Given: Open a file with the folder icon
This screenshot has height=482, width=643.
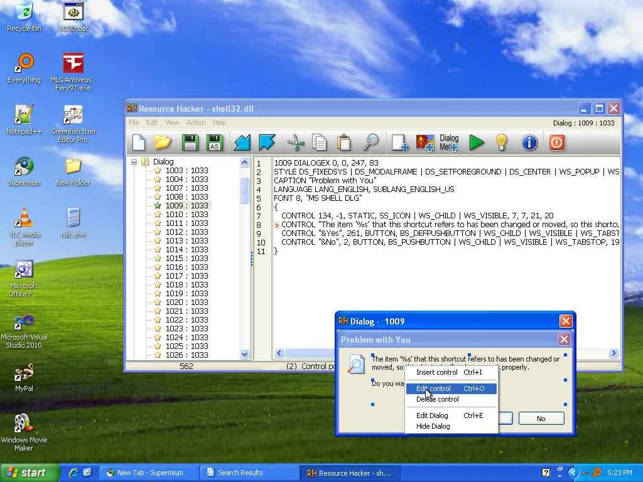Looking at the screenshot, I should pyautogui.click(x=163, y=143).
